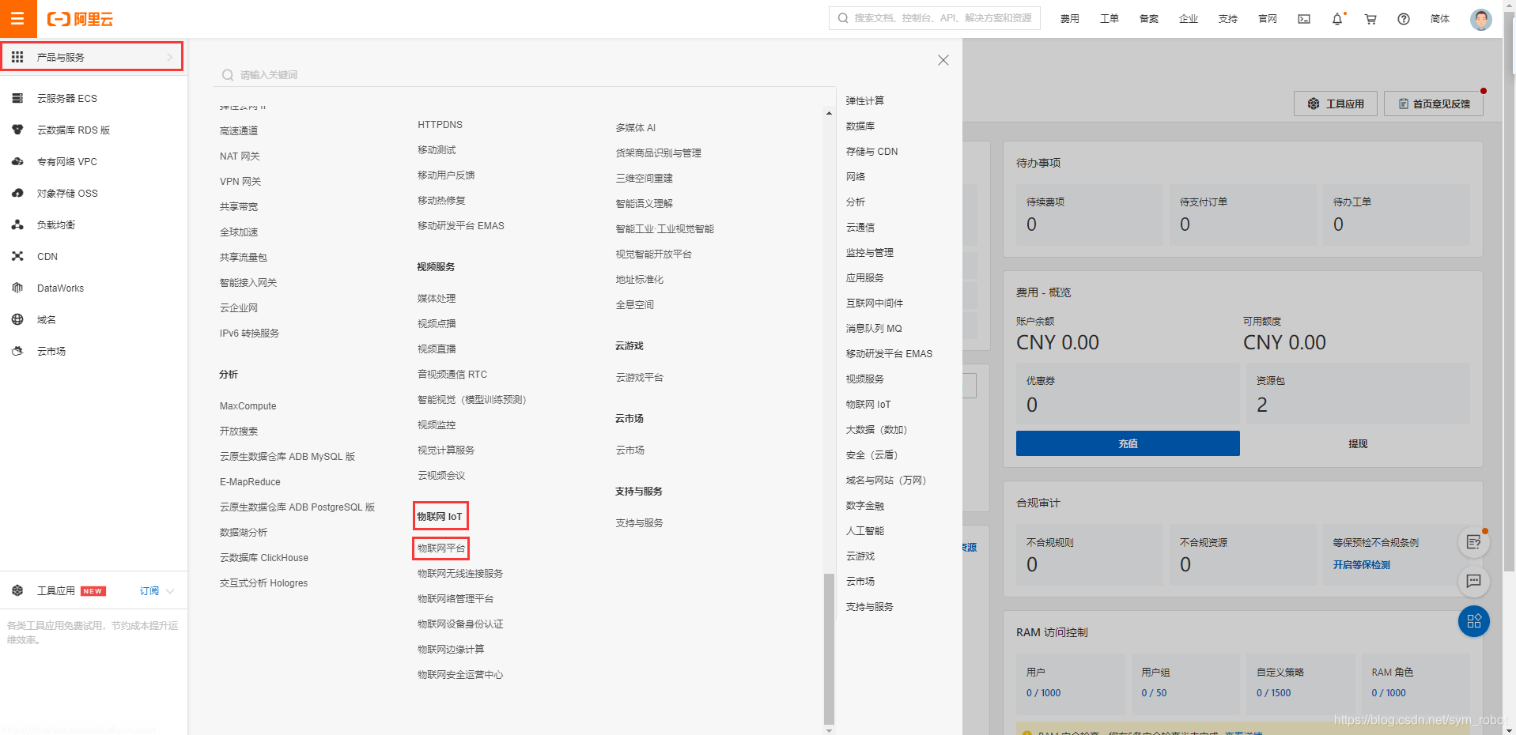This screenshot has width=1516, height=735.
Task: Click the help question mark icon
Action: click(x=1404, y=19)
